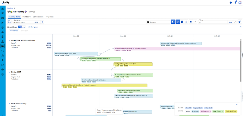Viewport: 243px width, 116px height.
Task: Toggle Benefit badge in legend
Action: click(x=188, y=108)
